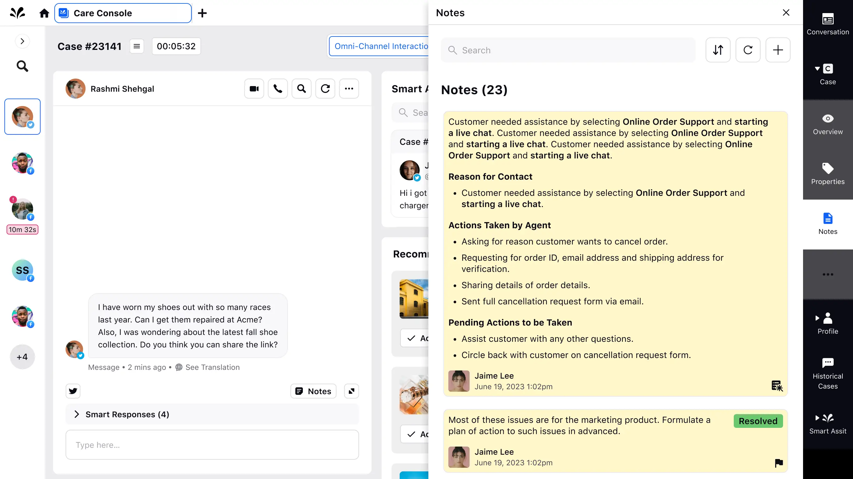Switch to Omni-Channel Interaction tab
Screen dimensions: 853x479
coord(382,46)
